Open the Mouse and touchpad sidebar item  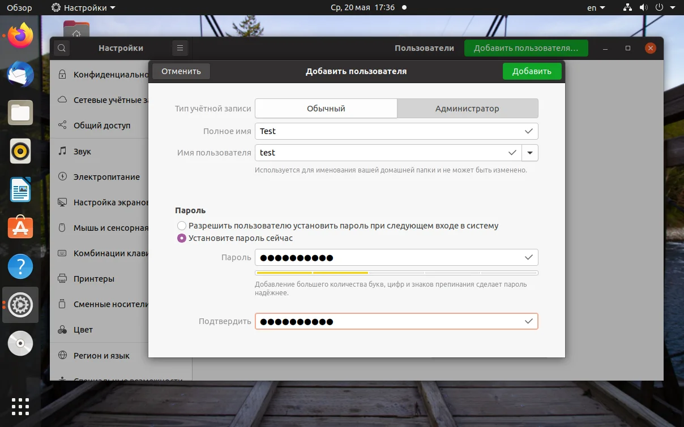(x=99, y=228)
